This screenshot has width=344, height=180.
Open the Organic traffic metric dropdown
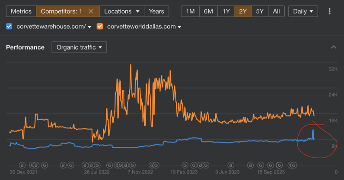79,47
